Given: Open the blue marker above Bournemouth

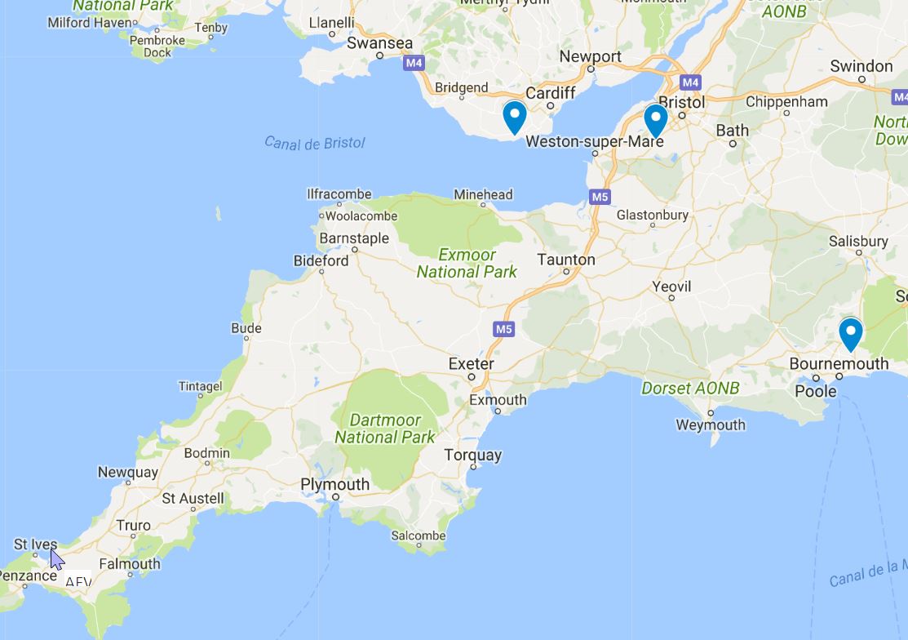Looking at the screenshot, I should coord(851,334).
